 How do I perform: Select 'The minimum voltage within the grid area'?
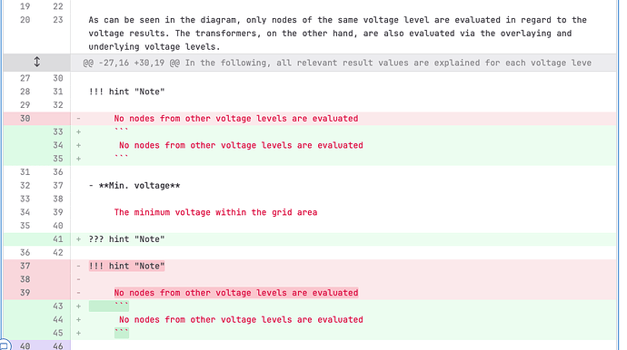[x=215, y=212]
